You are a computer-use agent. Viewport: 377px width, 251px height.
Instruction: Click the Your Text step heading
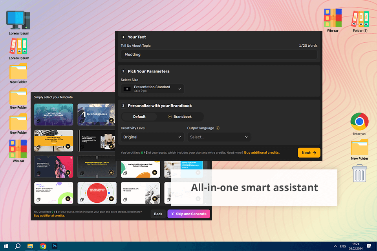[137, 37]
